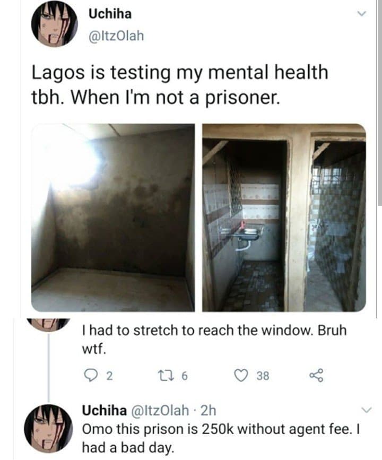Like the tweet with 38 likes
The image size is (382, 460).
(x=241, y=375)
